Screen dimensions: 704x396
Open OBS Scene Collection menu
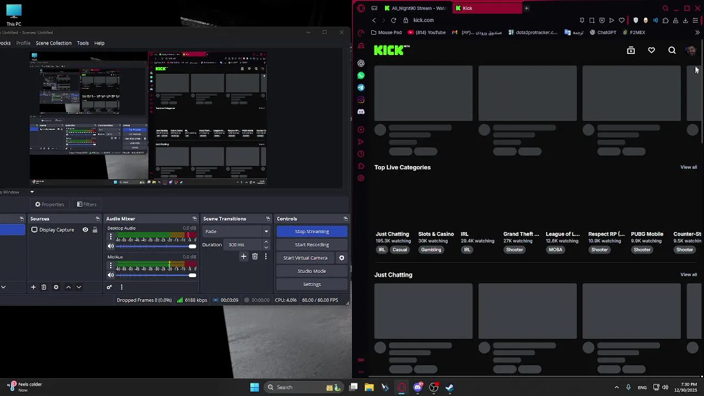(53, 43)
